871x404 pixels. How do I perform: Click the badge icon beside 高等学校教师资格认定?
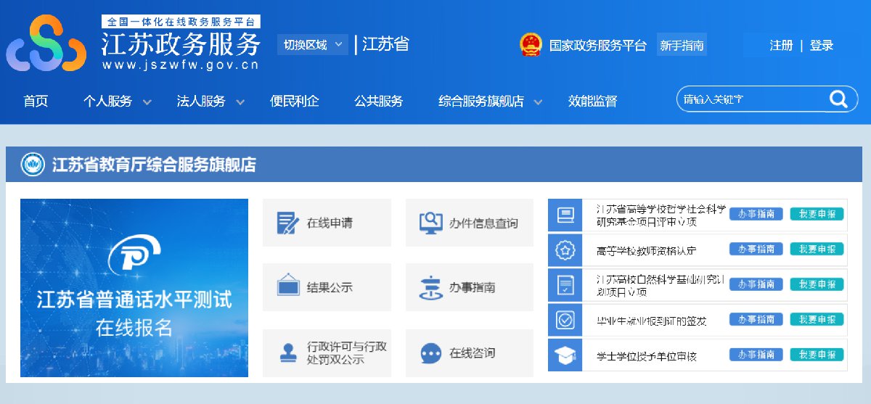click(565, 250)
